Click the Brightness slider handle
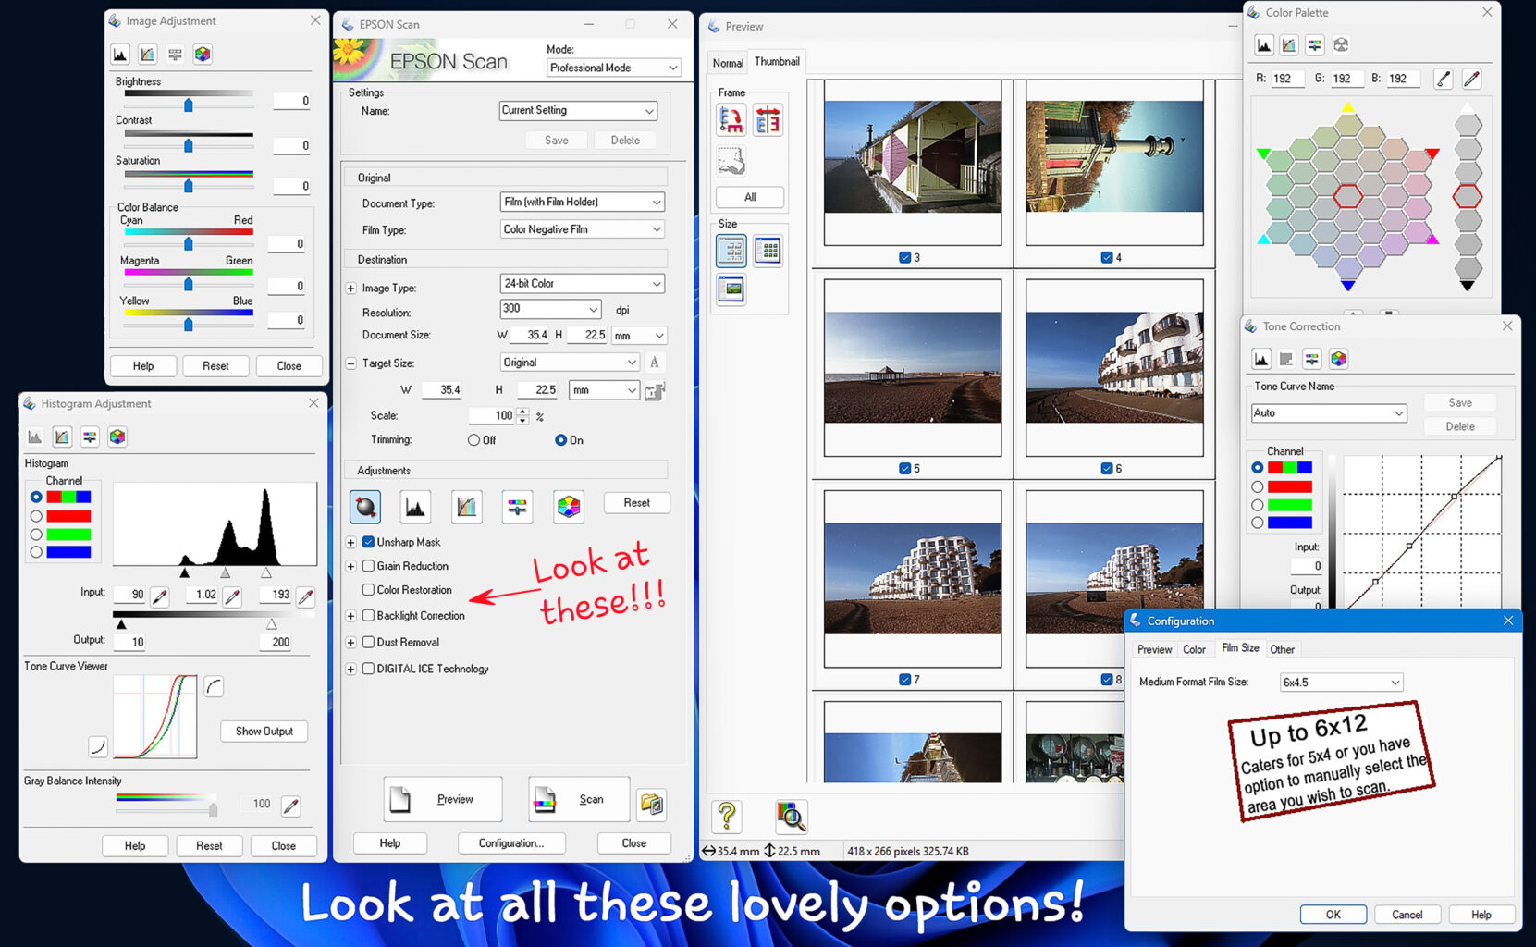 (189, 105)
